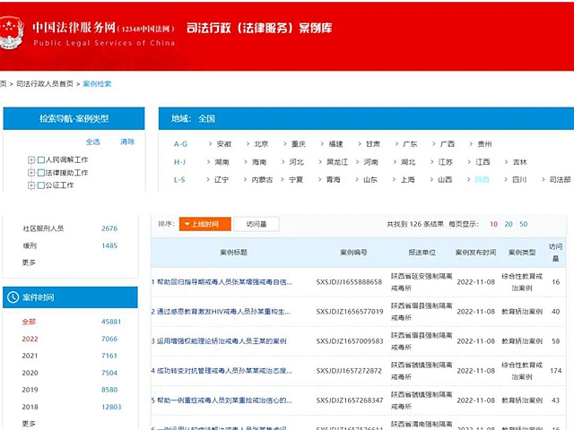Click 更多 below year 2018
This screenshot has width=574, height=430.
(29, 424)
